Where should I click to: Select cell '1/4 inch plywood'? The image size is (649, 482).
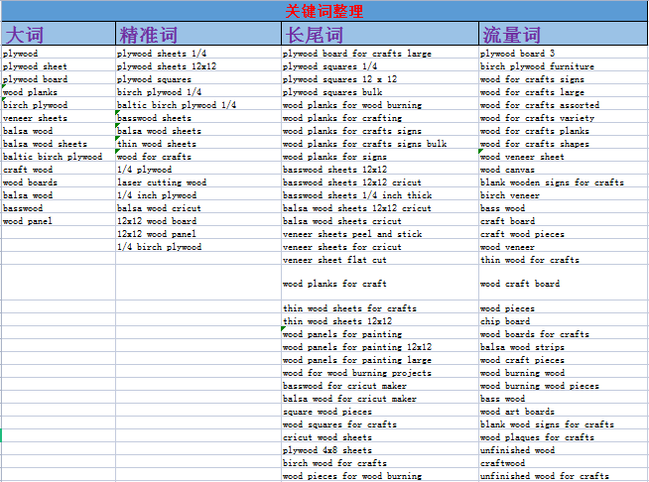tap(198, 195)
